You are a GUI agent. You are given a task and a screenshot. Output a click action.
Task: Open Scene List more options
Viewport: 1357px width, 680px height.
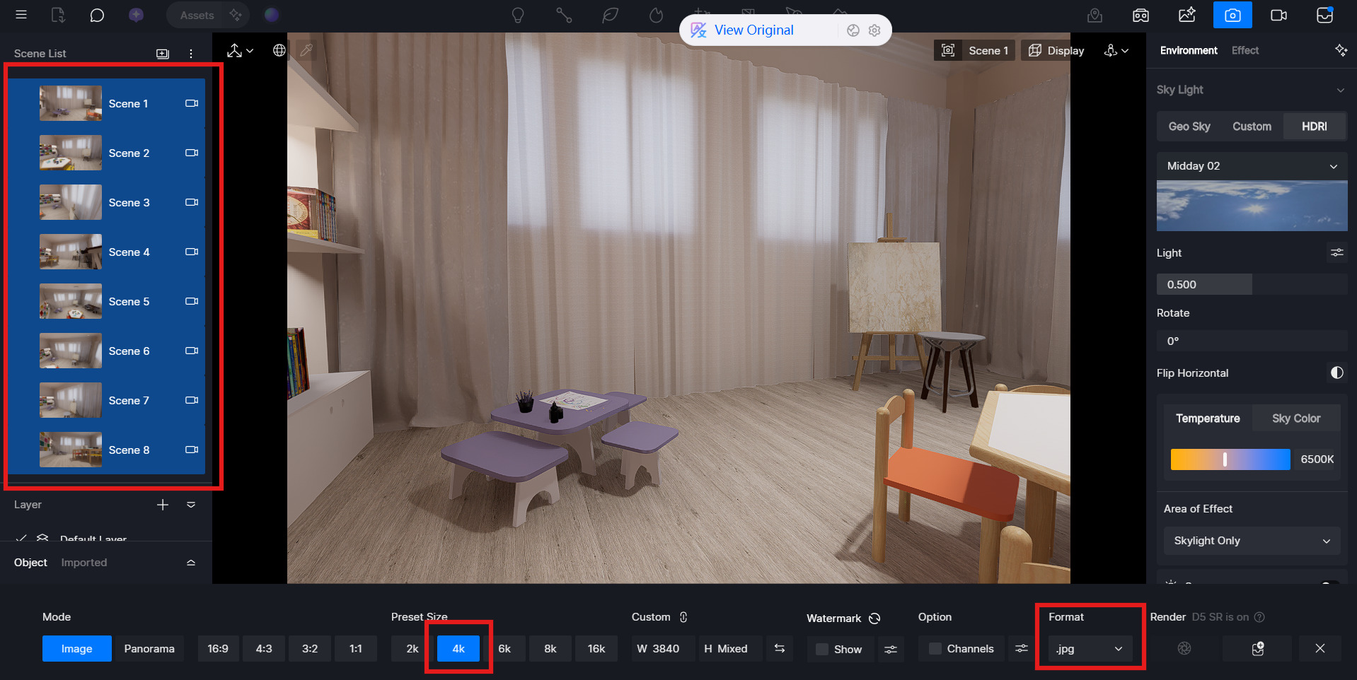tap(191, 54)
